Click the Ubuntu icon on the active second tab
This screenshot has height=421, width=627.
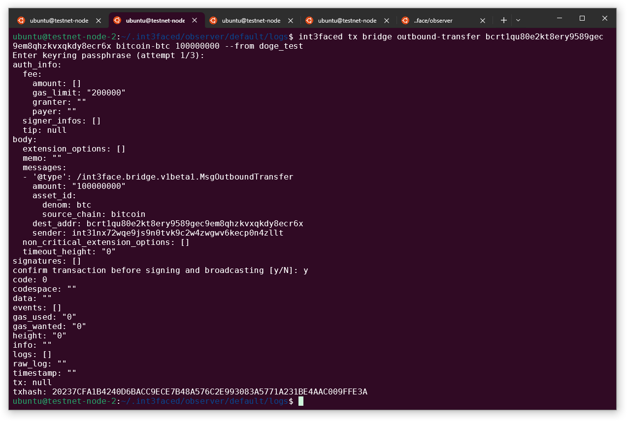pos(117,20)
